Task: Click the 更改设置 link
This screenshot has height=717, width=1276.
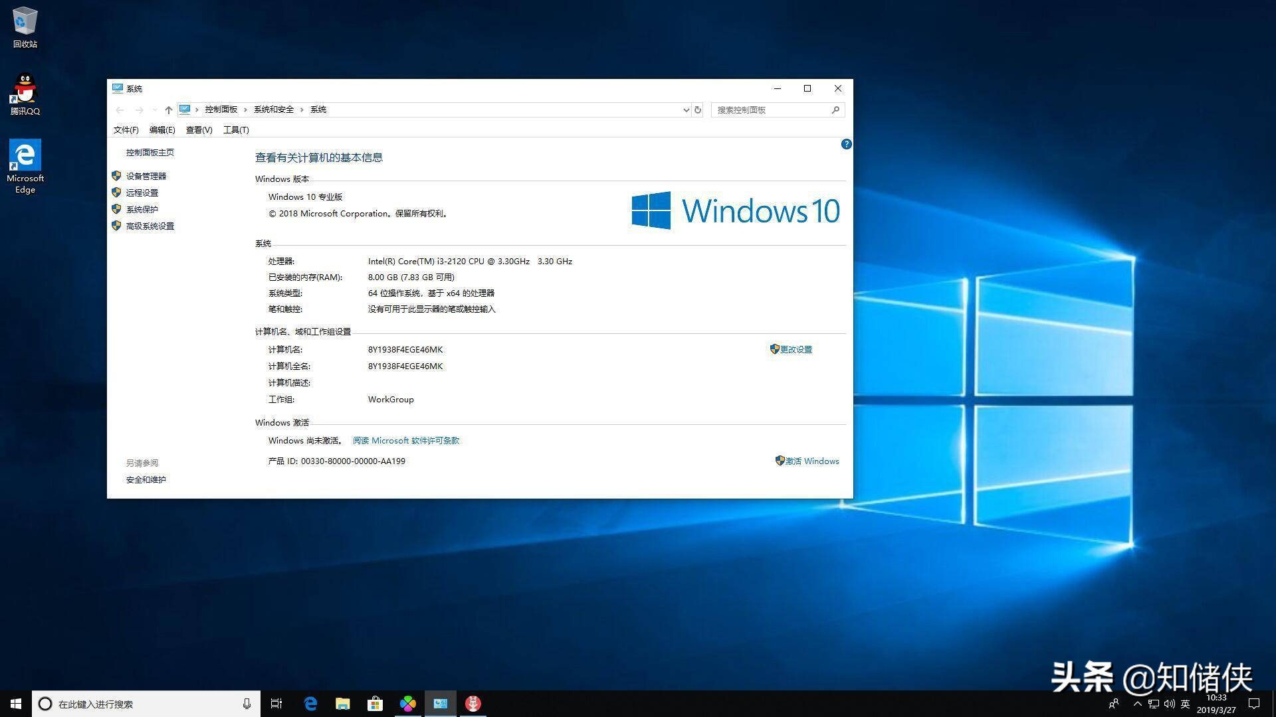Action: (796, 349)
